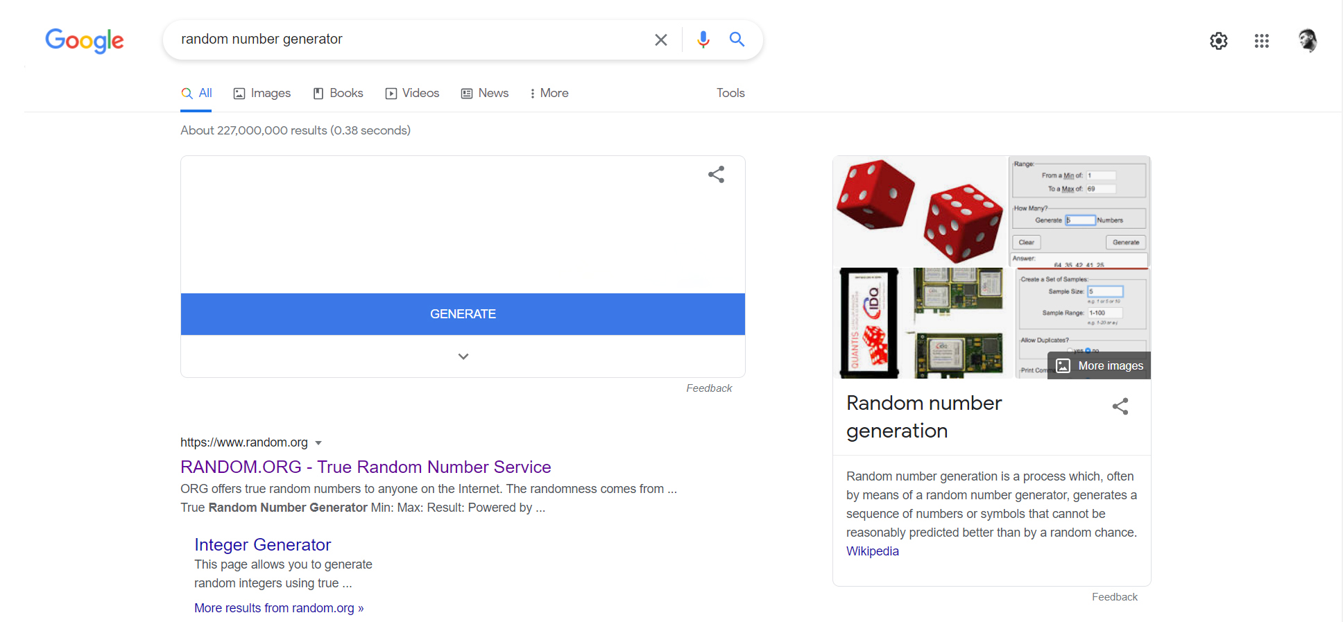Click into the search query field
Viewport: 1343px width, 622px height.
pyautogui.click(x=409, y=40)
